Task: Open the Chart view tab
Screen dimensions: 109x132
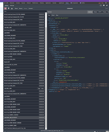Action: click(x=53, y=15)
